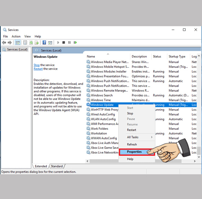The width and height of the screenshot is (202, 199).
Task: Click the Pause Service toolbar icon
Action: (x=69, y=42)
